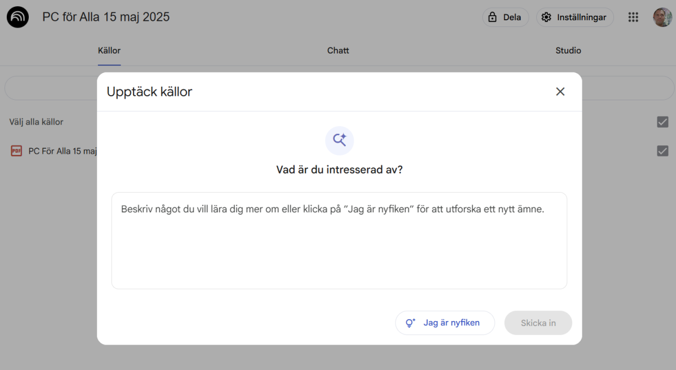
Task: Click the sparkle search icon in dialog
Action: (339, 140)
